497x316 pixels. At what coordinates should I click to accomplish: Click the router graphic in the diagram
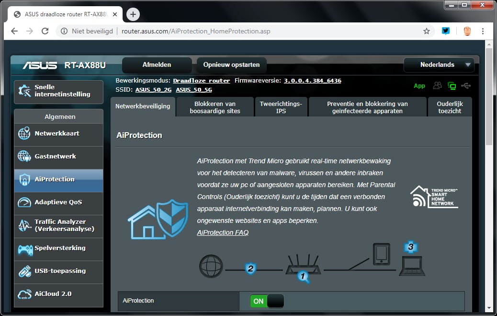(303, 265)
